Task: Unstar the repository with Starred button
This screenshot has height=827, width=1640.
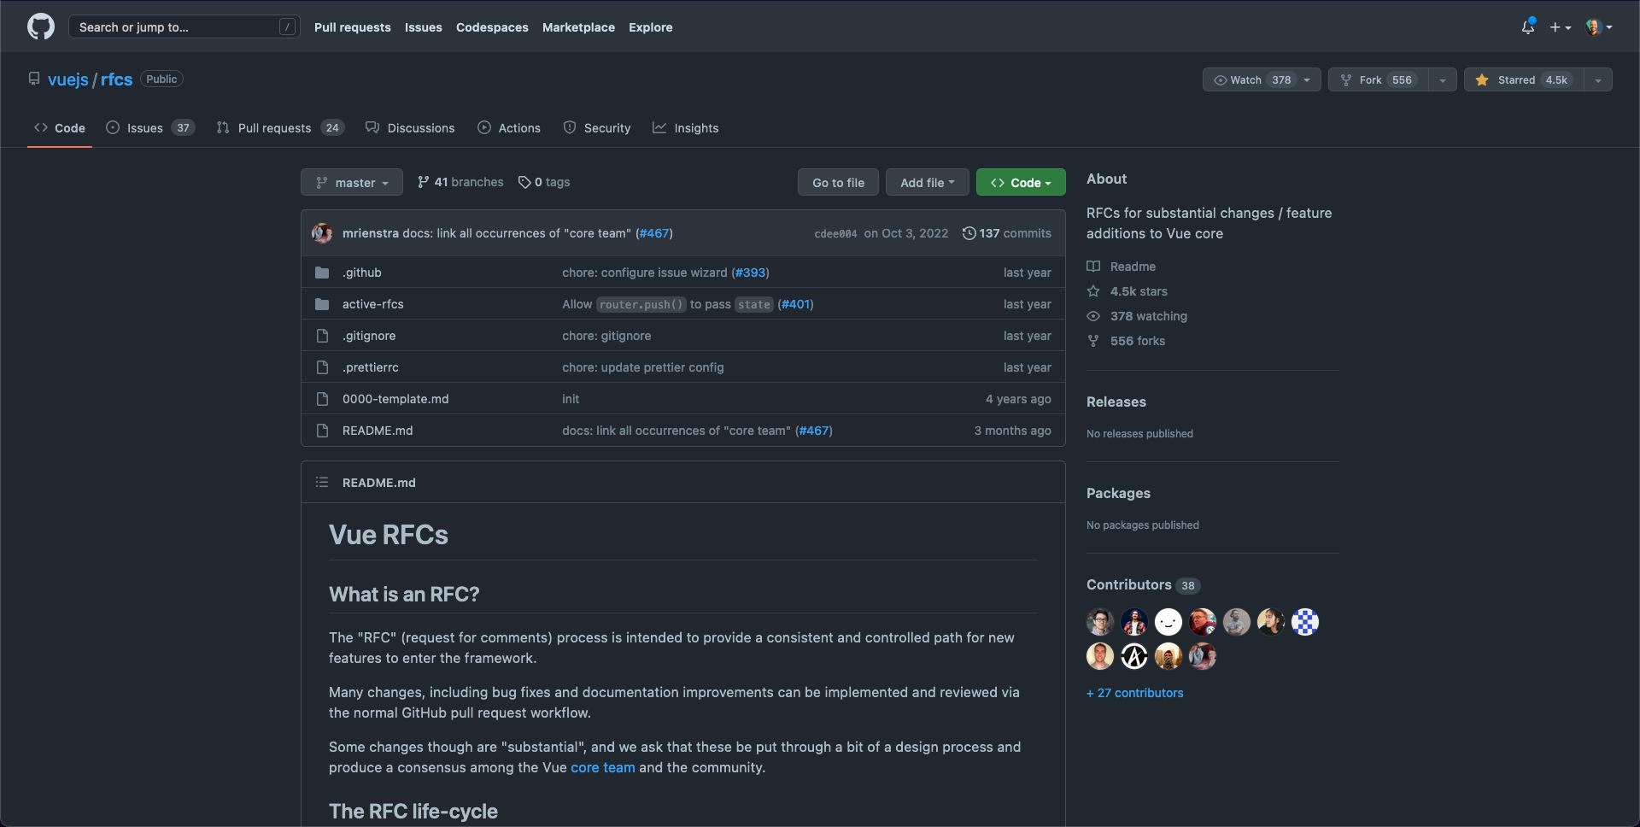Action: point(1525,79)
